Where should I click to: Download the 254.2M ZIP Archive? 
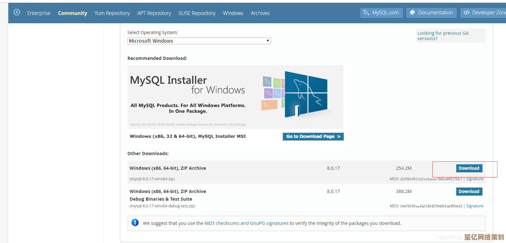469,168
